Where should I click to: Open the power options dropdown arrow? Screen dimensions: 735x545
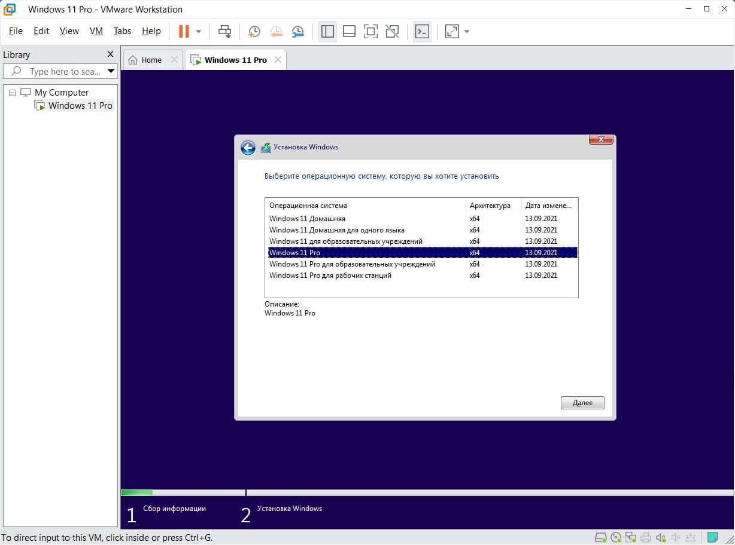pos(199,31)
